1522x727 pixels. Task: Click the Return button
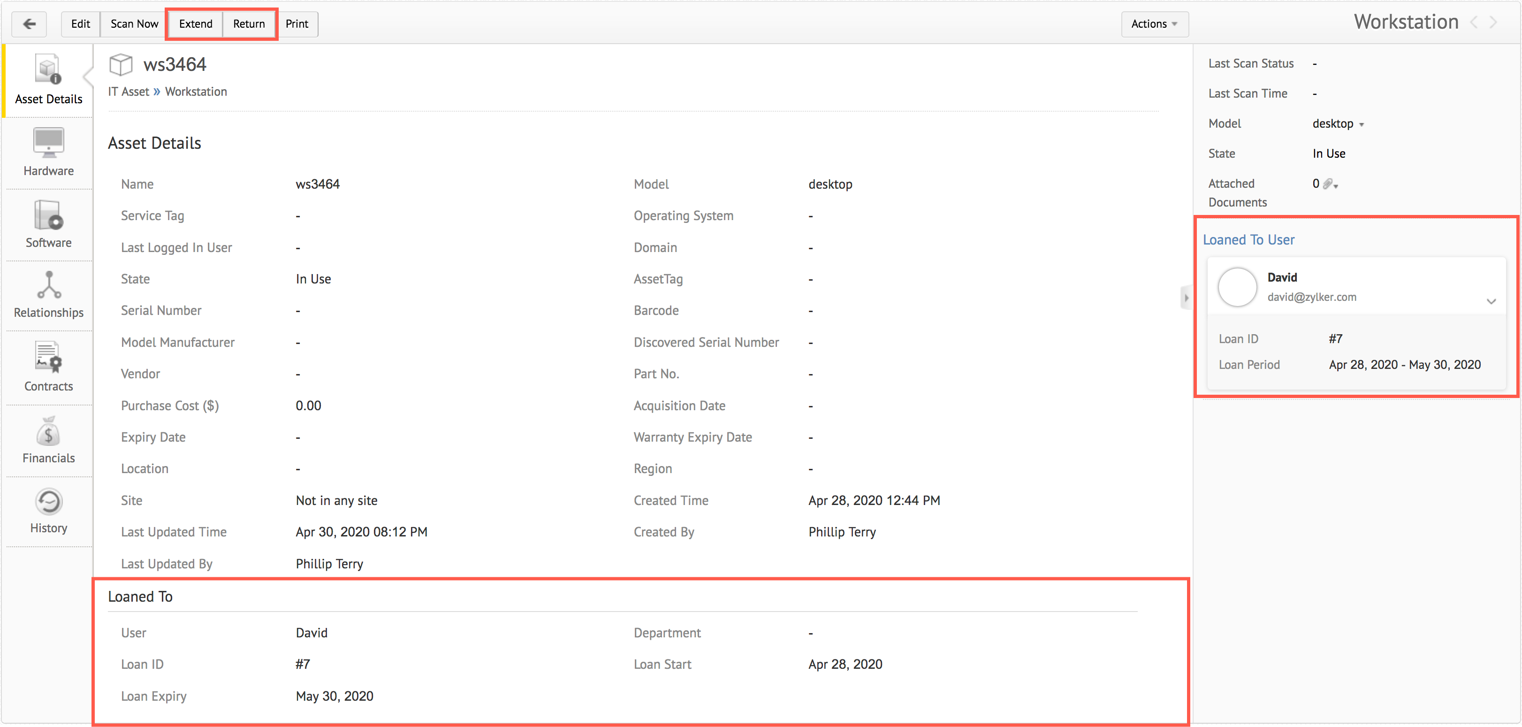pyautogui.click(x=249, y=23)
